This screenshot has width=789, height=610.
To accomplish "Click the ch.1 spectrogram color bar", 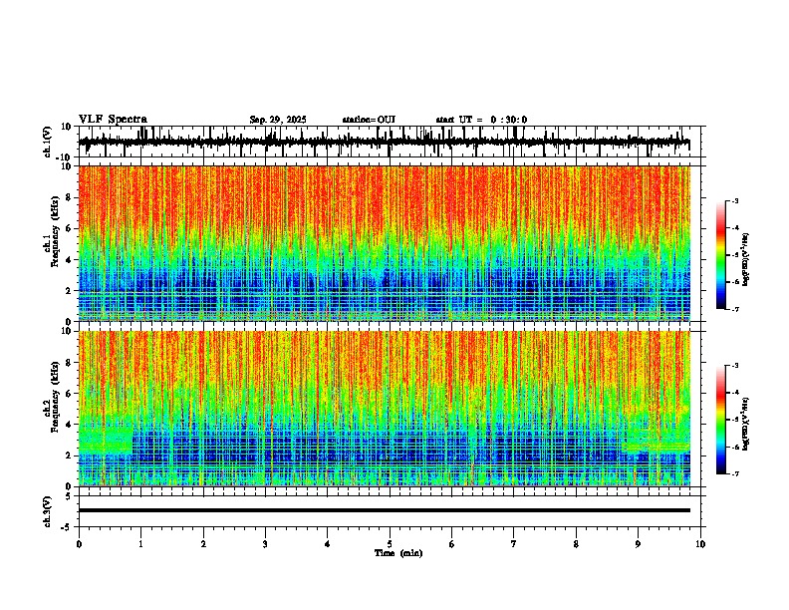I will 721,255.
